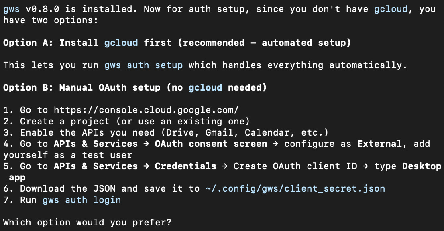This screenshot has width=444, height=231.
Task: Click the highlighted gcloud in Option A heading
Action: pyautogui.click(x=121, y=43)
